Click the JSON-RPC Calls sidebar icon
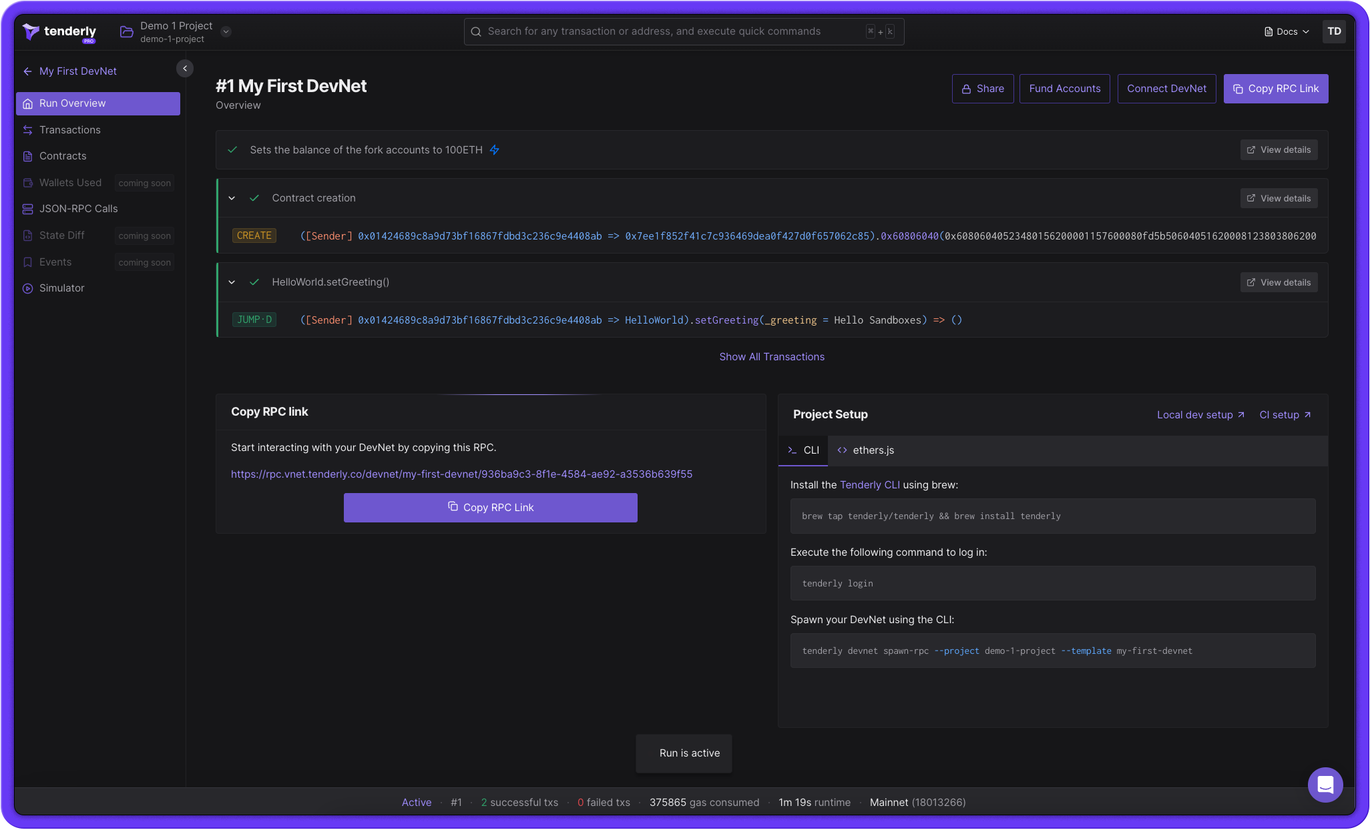The image size is (1370, 830). (27, 208)
